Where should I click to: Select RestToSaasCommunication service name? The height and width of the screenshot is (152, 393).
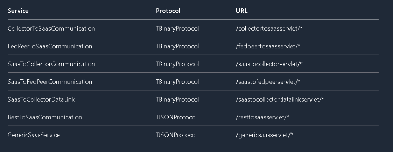(45, 117)
